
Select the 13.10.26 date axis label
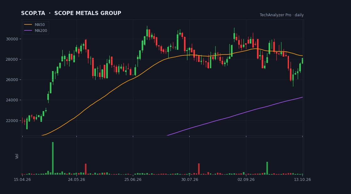(x=302, y=180)
